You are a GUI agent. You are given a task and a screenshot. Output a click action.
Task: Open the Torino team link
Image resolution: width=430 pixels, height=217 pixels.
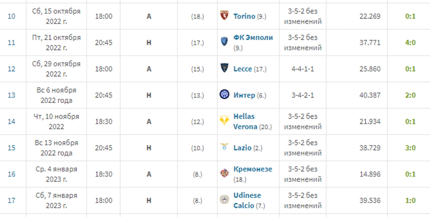coord(244,16)
